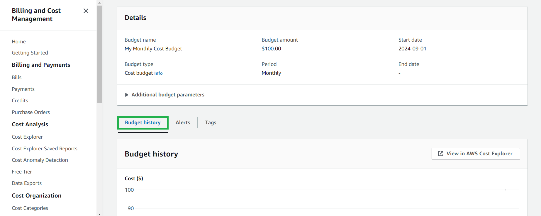The height and width of the screenshot is (216, 541).
Task: Click the Info link beside Cost budget
Action: click(158, 73)
